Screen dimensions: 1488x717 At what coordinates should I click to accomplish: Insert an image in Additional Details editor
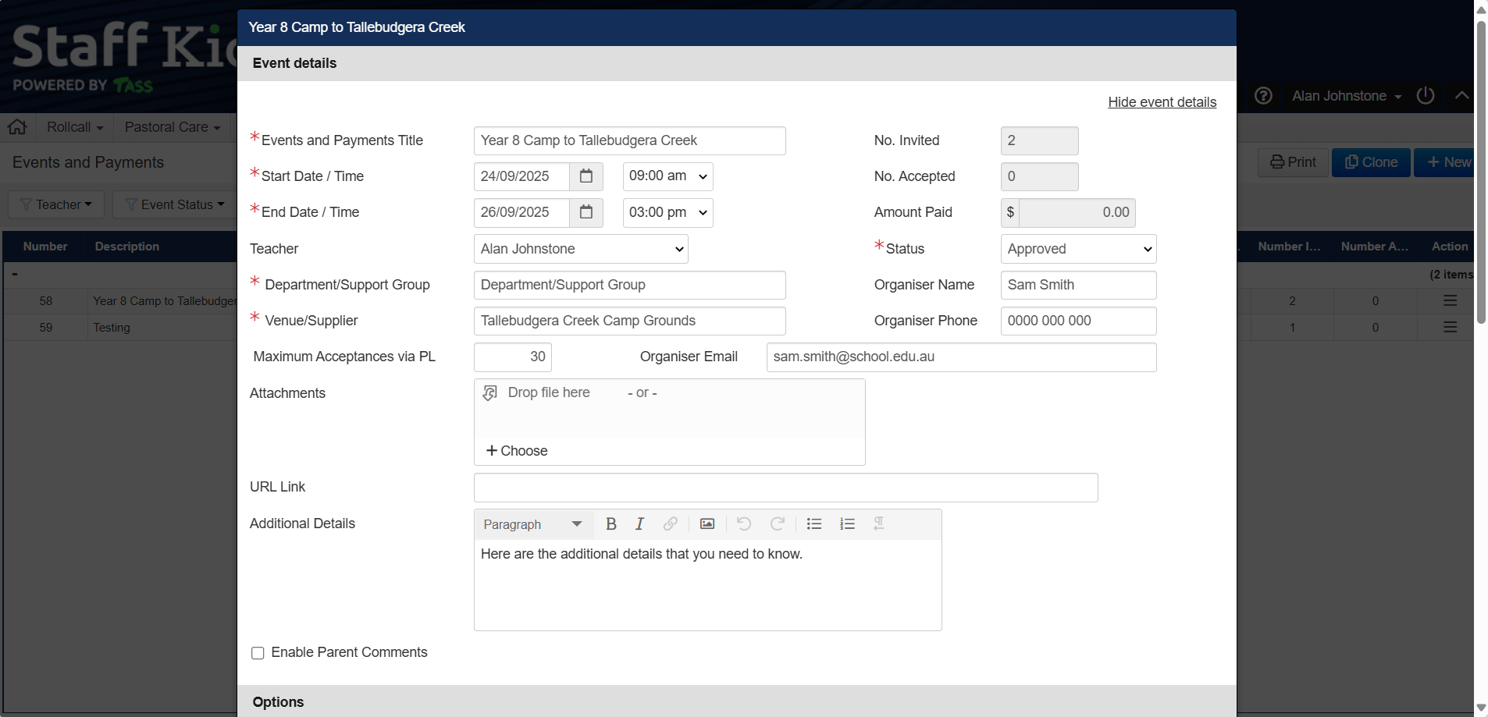(707, 524)
